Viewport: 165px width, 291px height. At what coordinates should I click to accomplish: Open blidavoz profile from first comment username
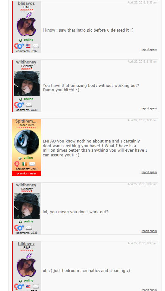pyautogui.click(x=26, y=3)
